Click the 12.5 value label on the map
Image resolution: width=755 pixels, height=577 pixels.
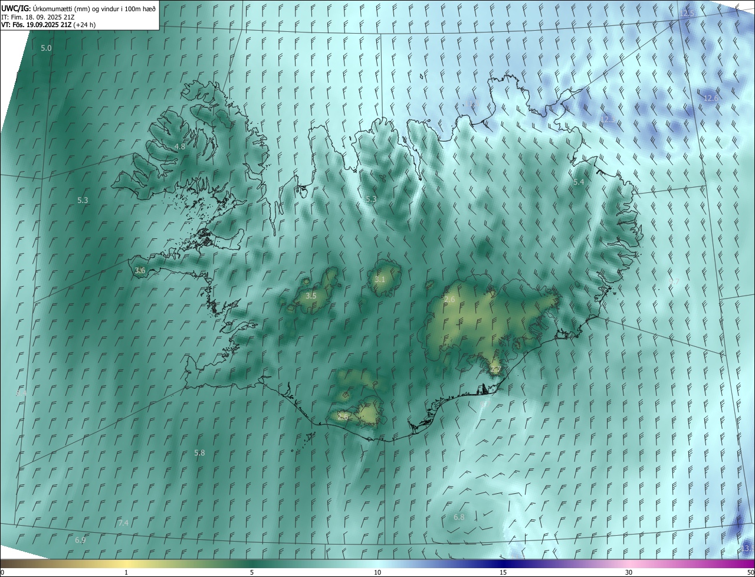tap(687, 13)
